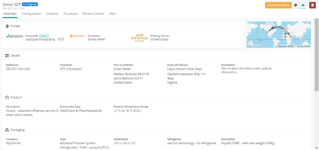
Task: Click the Nigeria country line
Action: (x=172, y=83)
